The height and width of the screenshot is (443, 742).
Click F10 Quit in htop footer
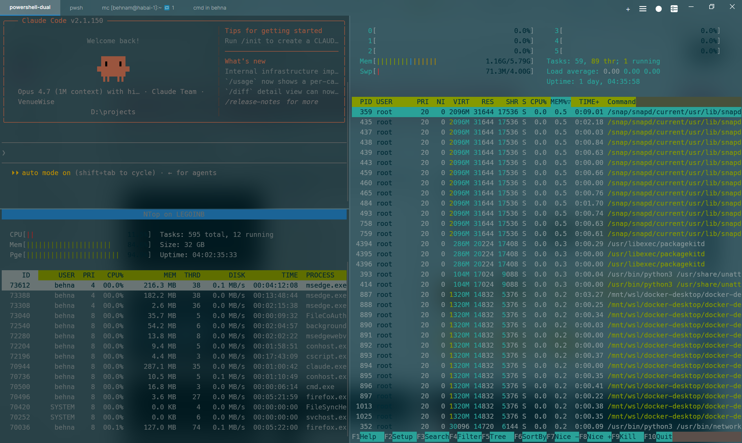click(659, 436)
